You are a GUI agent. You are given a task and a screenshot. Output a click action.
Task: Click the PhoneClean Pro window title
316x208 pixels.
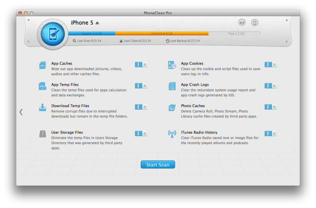pyautogui.click(x=158, y=13)
